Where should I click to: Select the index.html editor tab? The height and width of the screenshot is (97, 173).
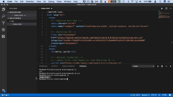coord(45,8)
